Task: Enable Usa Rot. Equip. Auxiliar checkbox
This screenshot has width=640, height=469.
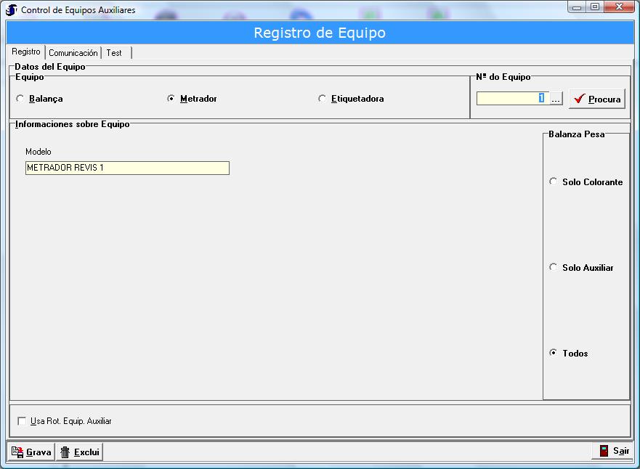Action: pos(22,421)
